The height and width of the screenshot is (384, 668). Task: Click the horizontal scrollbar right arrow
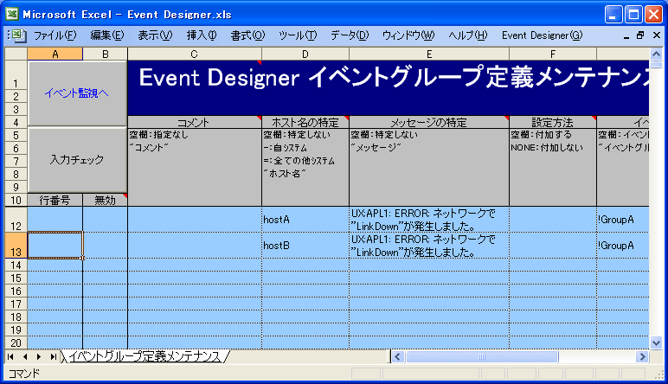pos(642,356)
